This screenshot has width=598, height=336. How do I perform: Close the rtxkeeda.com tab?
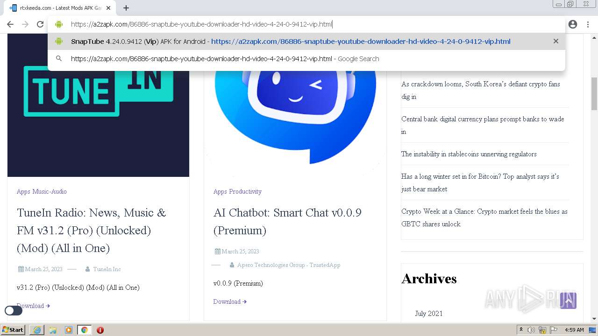[108, 8]
